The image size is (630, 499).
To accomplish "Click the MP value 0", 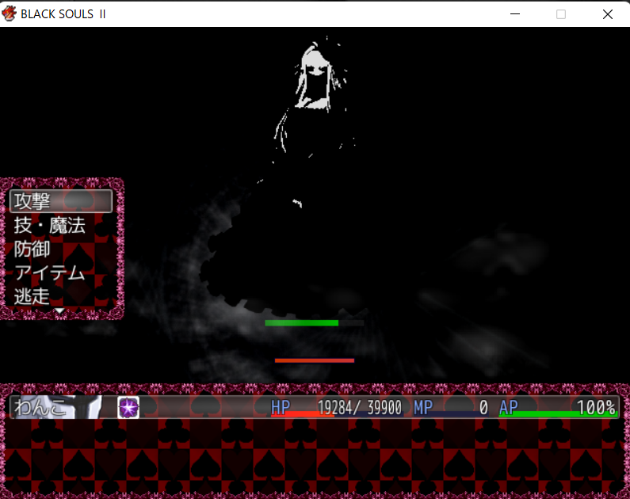I will [483, 407].
